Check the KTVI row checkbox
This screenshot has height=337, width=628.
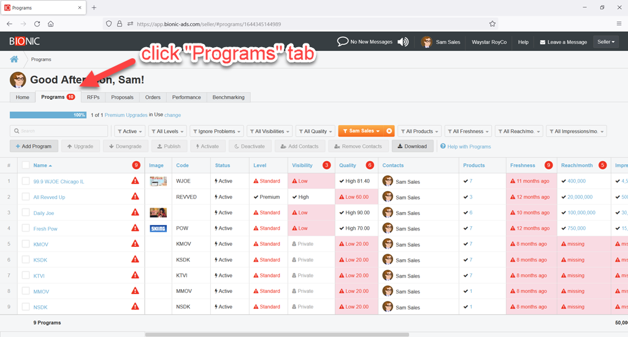point(26,275)
